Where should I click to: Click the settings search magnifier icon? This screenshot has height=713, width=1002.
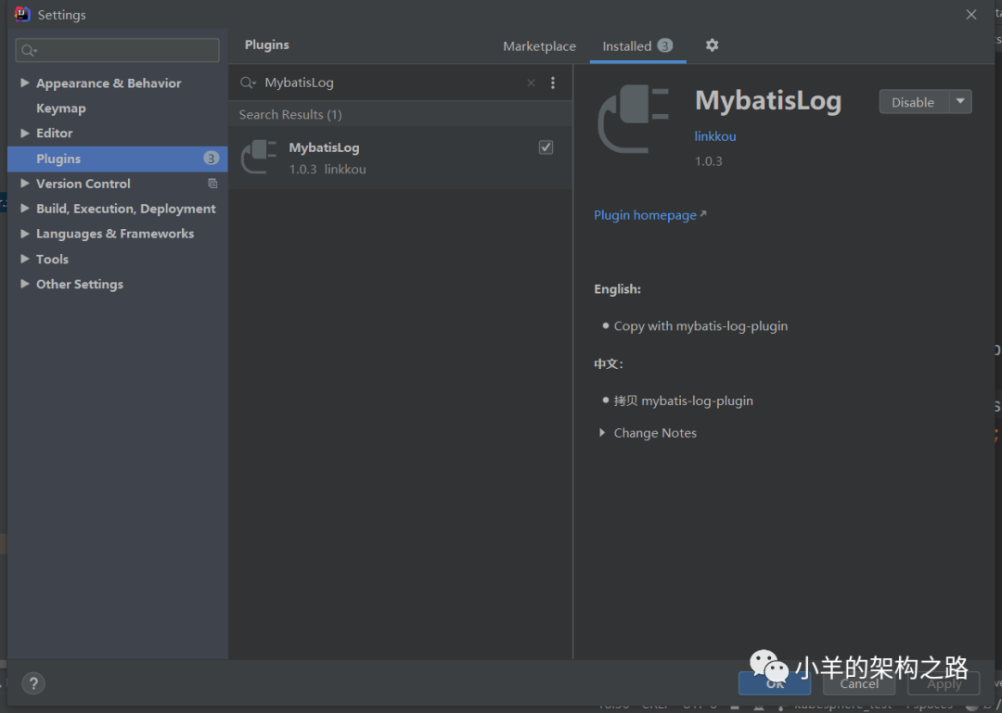tap(29, 50)
